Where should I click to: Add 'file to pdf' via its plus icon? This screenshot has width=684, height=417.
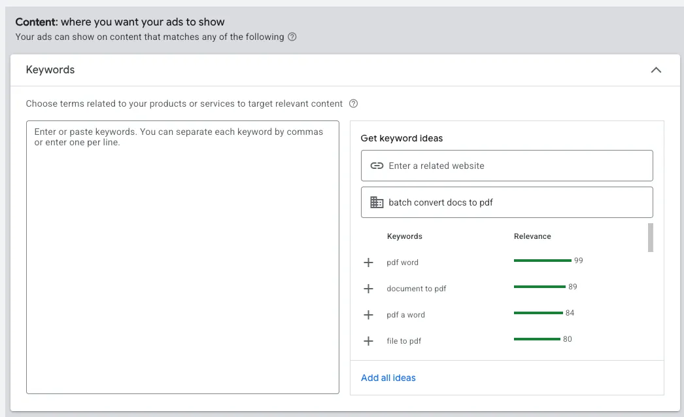tap(368, 341)
